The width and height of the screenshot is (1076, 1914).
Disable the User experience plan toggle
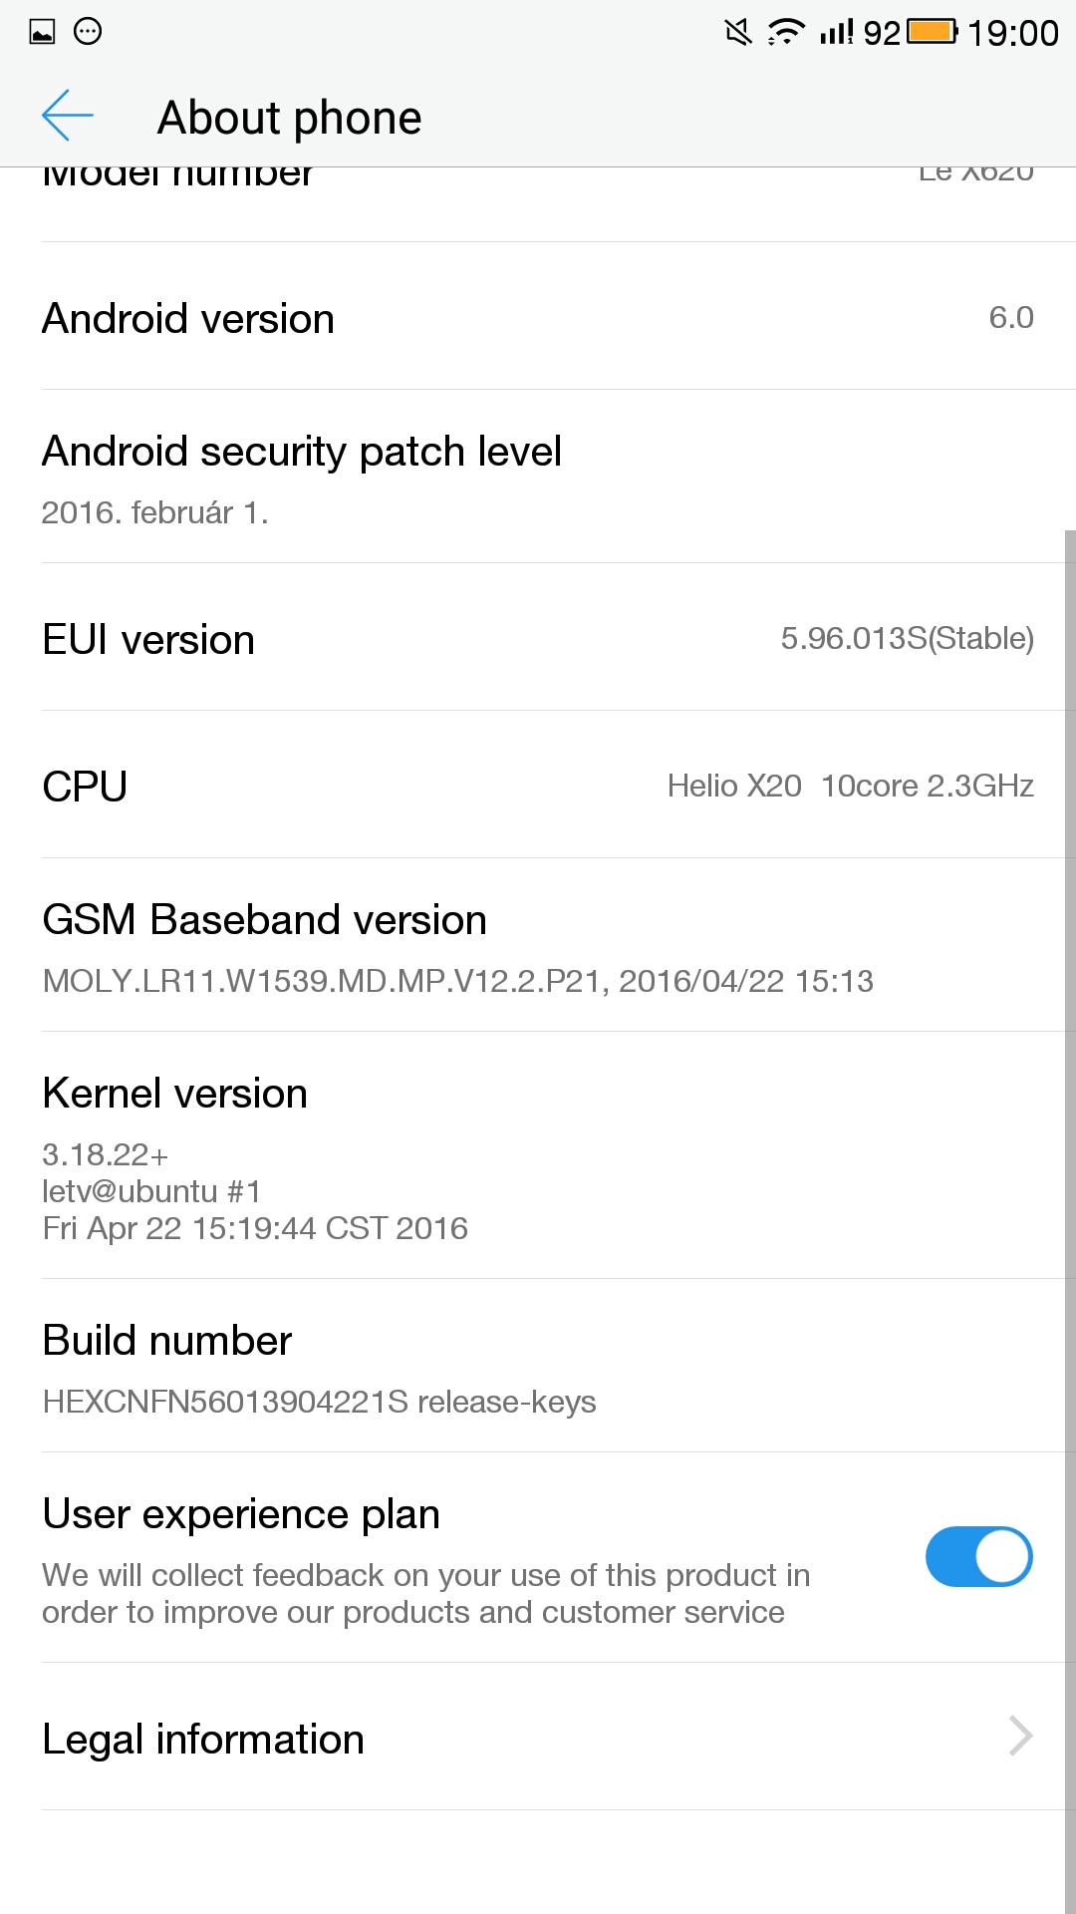click(x=978, y=1556)
